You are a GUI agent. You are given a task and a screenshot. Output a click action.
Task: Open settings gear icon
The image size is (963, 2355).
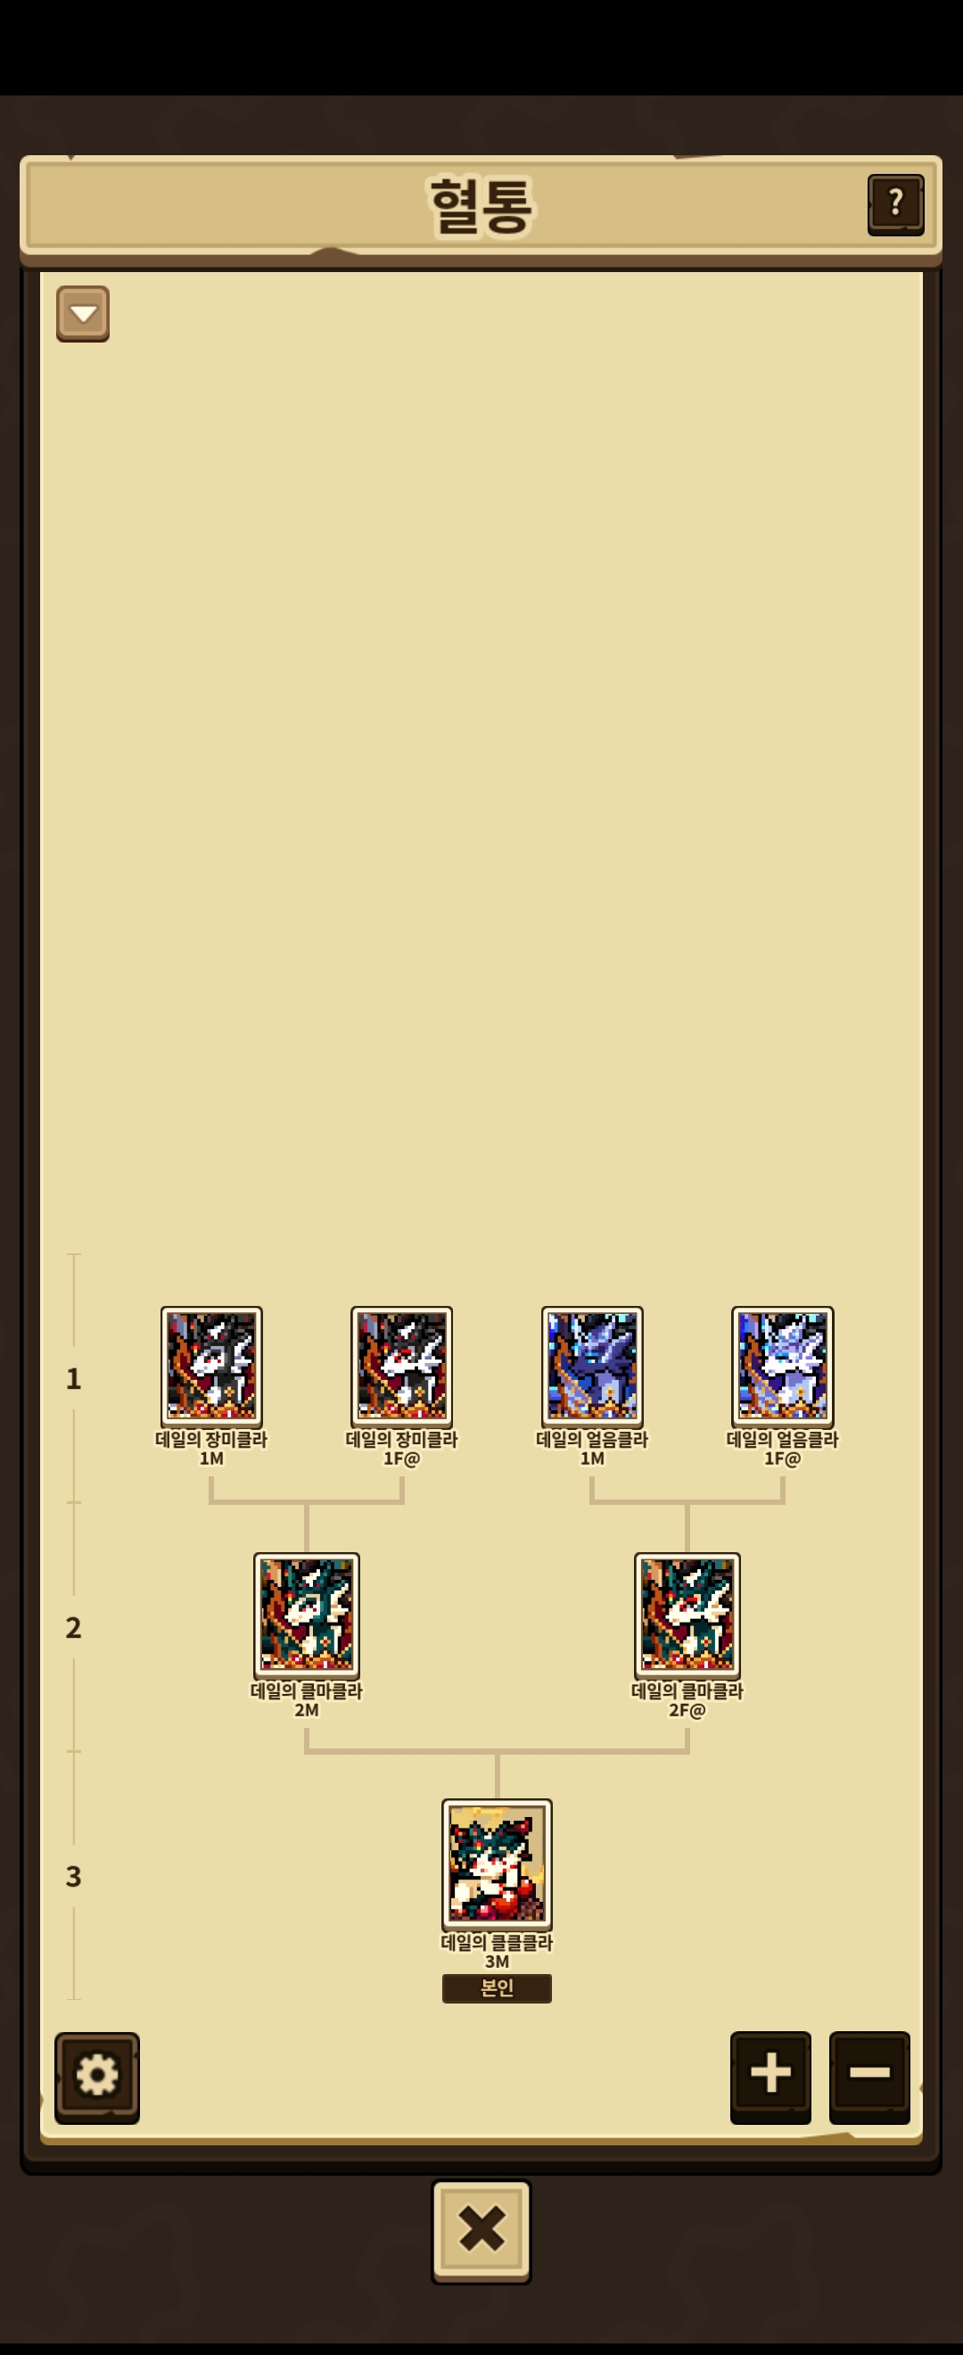97,2077
